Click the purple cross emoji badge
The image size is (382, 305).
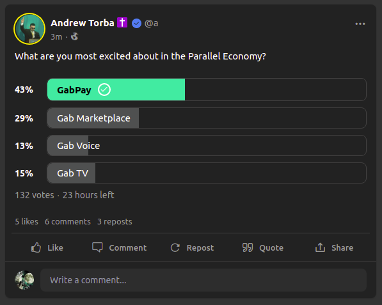click(122, 22)
